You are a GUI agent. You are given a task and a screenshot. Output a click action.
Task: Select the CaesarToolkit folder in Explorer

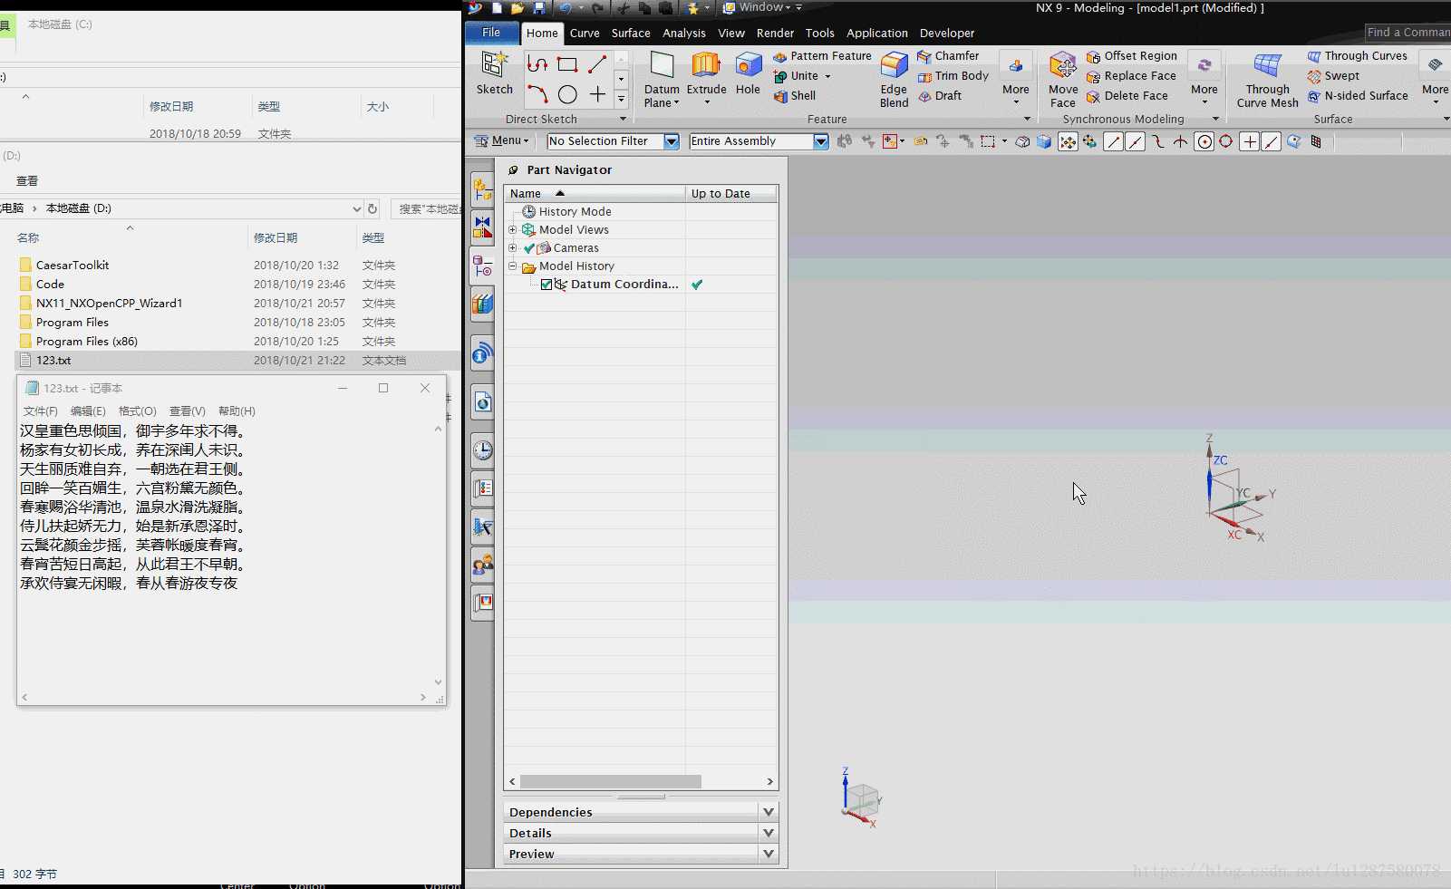tap(73, 266)
